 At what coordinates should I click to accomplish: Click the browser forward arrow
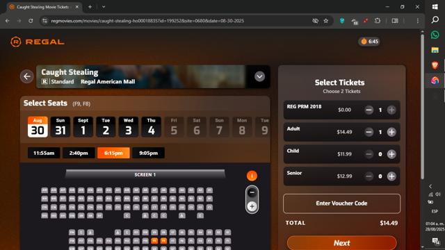pos(19,21)
